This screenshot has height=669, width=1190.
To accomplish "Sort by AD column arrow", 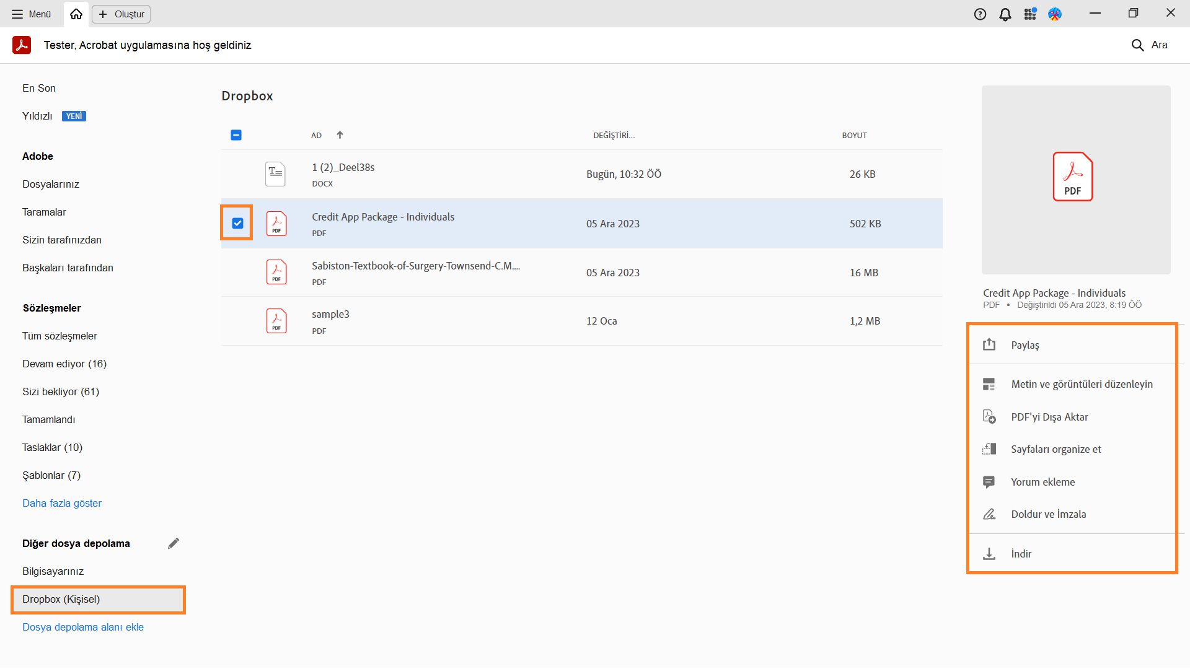I will point(340,135).
